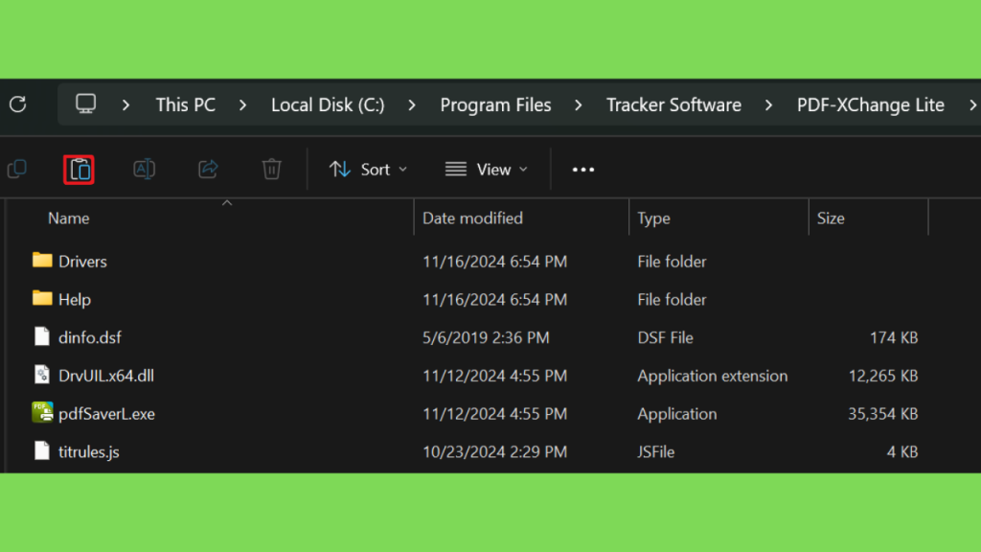Expand chevron after This PC
This screenshot has width=981, height=552.
pyautogui.click(x=242, y=104)
